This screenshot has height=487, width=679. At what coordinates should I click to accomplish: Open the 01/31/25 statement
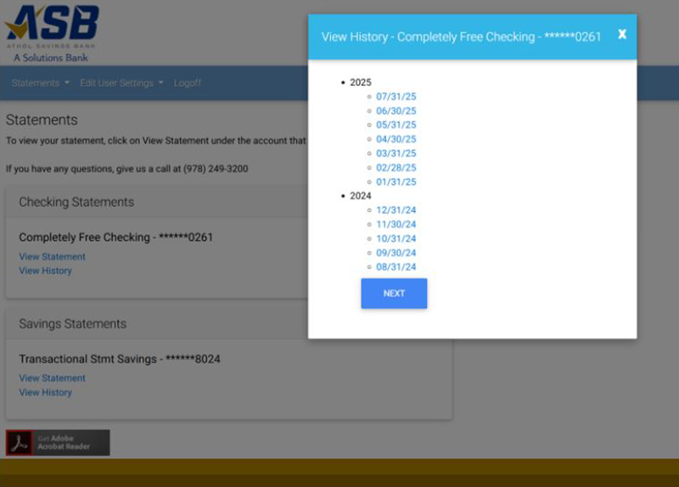click(x=396, y=182)
